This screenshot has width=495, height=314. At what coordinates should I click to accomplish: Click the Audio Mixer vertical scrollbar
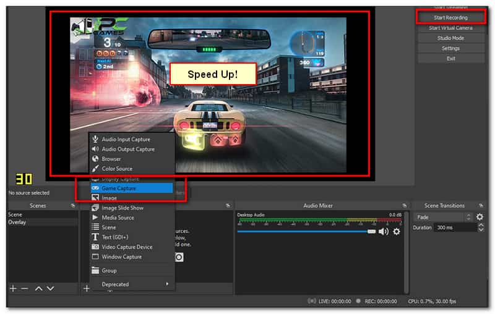coord(407,252)
